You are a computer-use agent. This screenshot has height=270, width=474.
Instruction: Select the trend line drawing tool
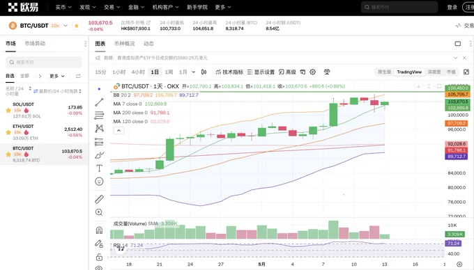(x=99, y=102)
